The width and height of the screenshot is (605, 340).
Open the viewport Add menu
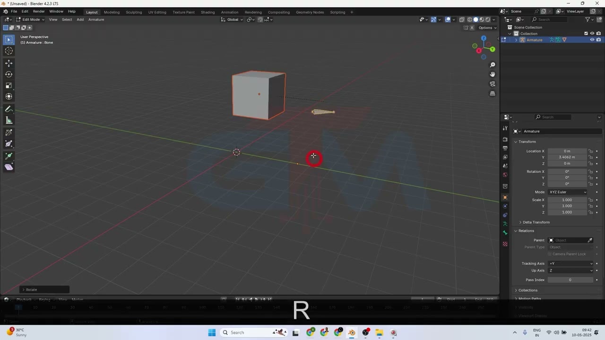(x=80, y=19)
